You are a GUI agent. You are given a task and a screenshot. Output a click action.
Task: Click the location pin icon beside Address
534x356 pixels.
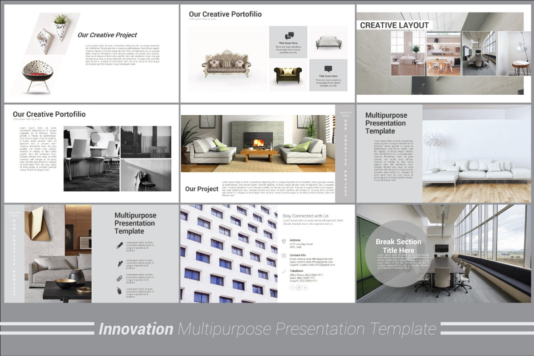[284, 241]
